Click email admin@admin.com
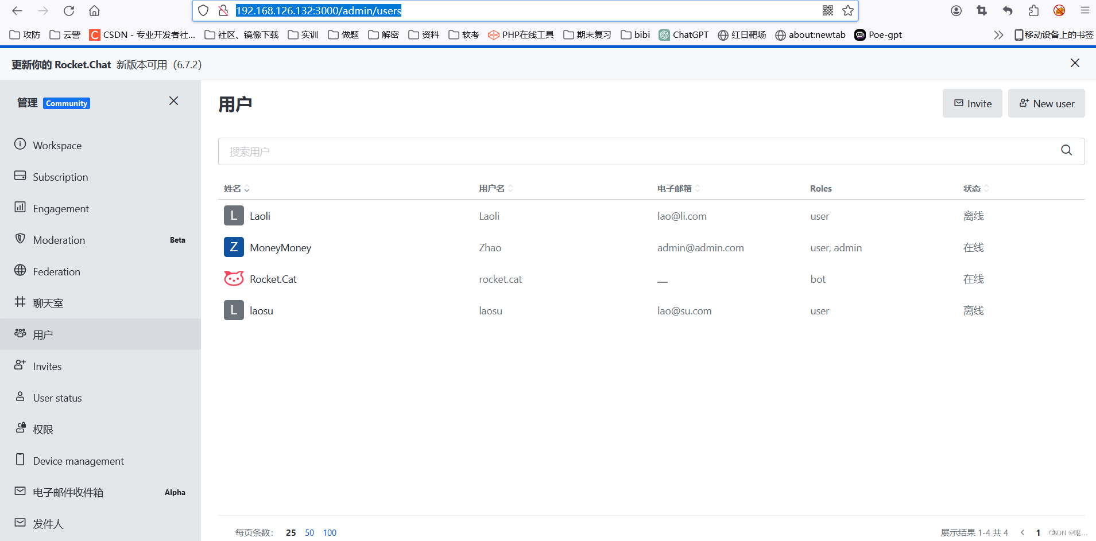The width and height of the screenshot is (1096, 541). tap(700, 248)
